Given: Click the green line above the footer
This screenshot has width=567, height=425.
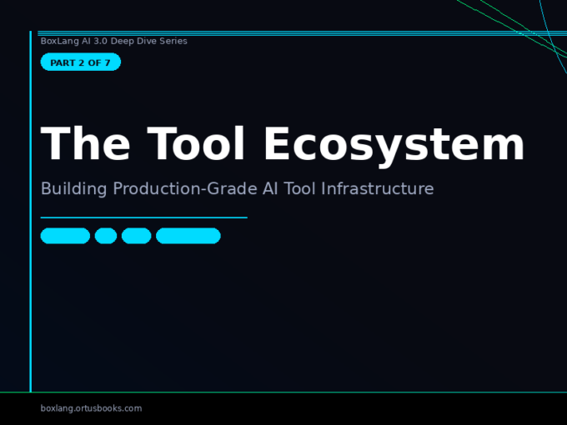Looking at the screenshot, I should [x=283, y=392].
